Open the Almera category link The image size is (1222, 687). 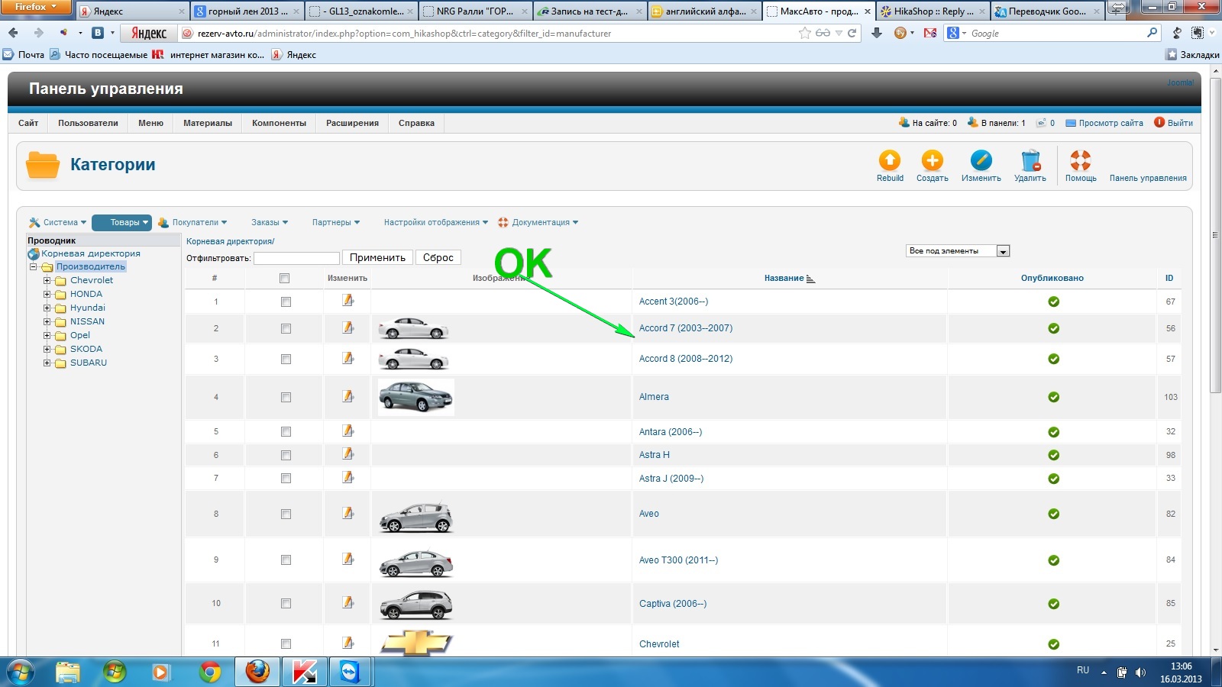coord(654,397)
